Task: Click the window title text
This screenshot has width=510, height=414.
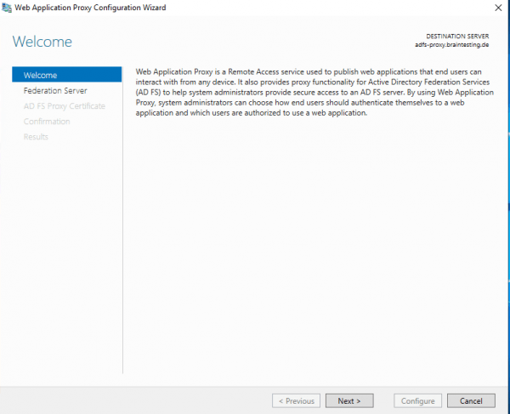Action: (x=90, y=8)
